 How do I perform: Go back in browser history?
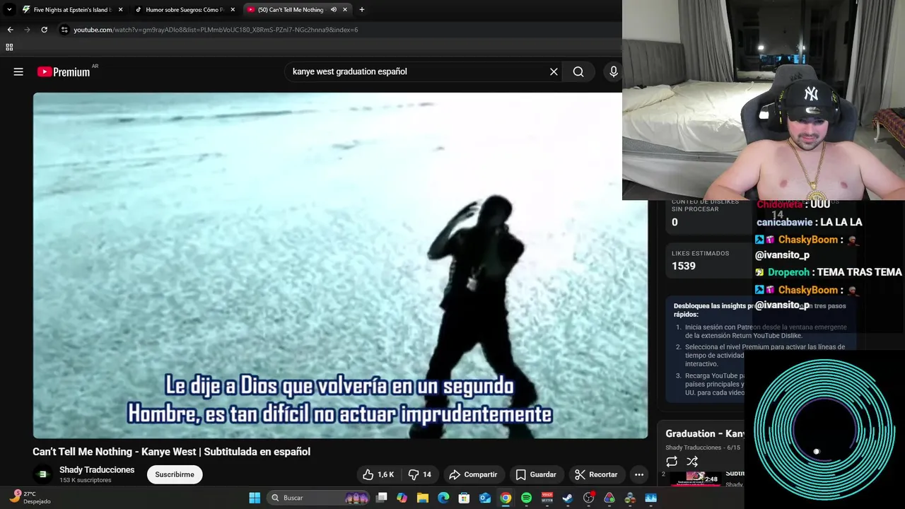point(10,30)
